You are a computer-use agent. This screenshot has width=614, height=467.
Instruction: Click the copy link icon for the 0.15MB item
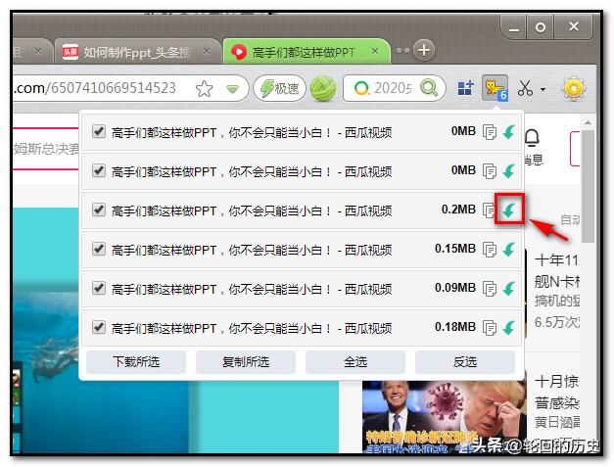click(490, 249)
